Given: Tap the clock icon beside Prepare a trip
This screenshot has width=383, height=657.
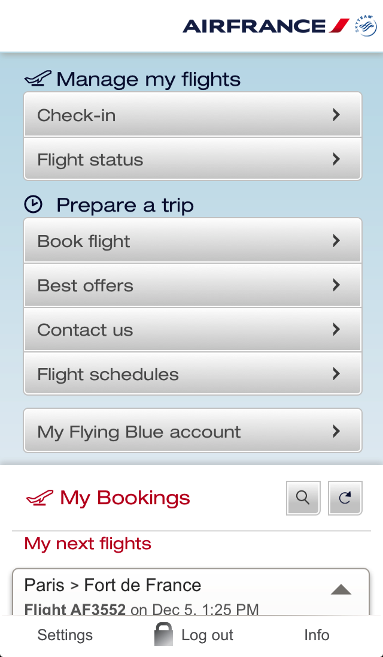Looking at the screenshot, I should (34, 205).
